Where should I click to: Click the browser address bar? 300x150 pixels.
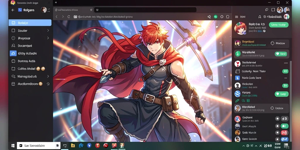pyautogui.click(x=141, y=17)
